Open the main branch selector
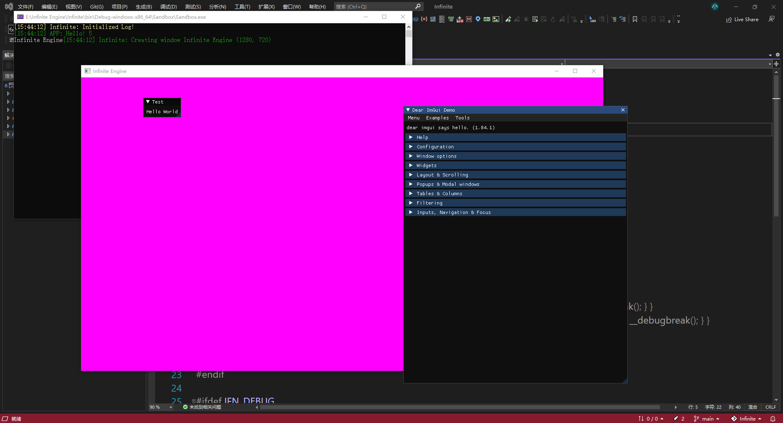783x423 pixels. coord(707,419)
